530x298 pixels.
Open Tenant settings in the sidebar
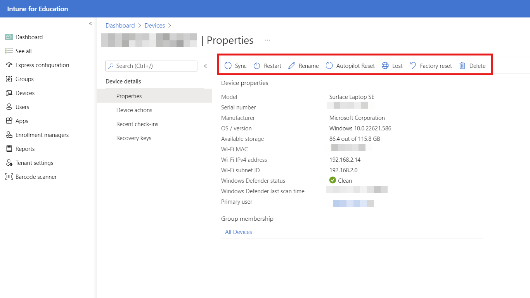pos(34,163)
